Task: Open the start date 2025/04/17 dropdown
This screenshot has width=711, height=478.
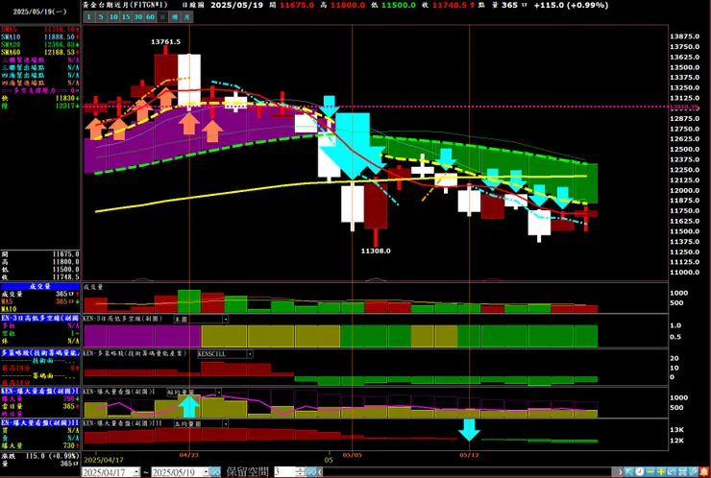Action: (136, 472)
